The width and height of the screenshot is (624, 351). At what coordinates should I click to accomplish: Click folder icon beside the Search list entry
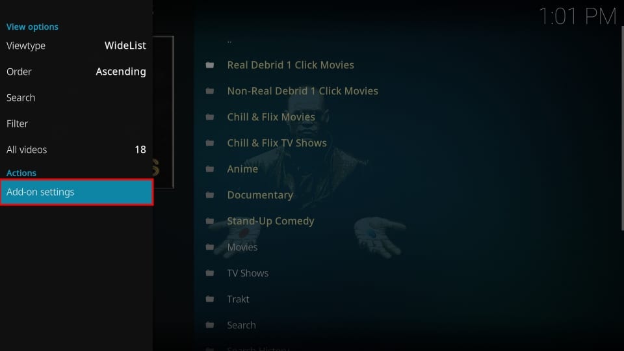click(x=210, y=325)
